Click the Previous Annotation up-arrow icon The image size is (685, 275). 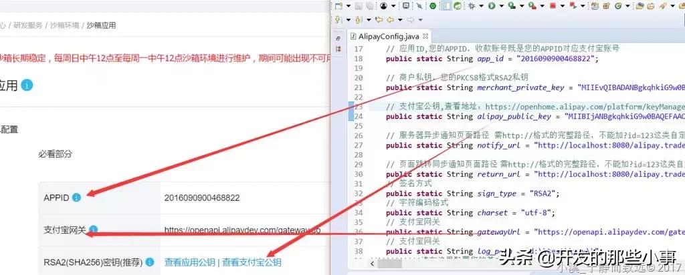click(358, 19)
